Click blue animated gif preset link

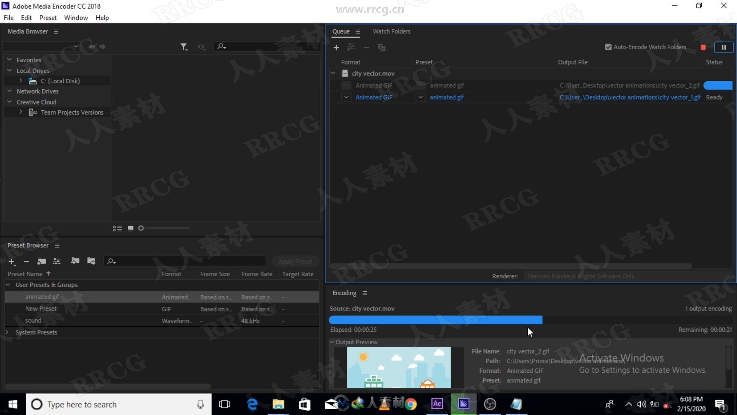pos(447,97)
